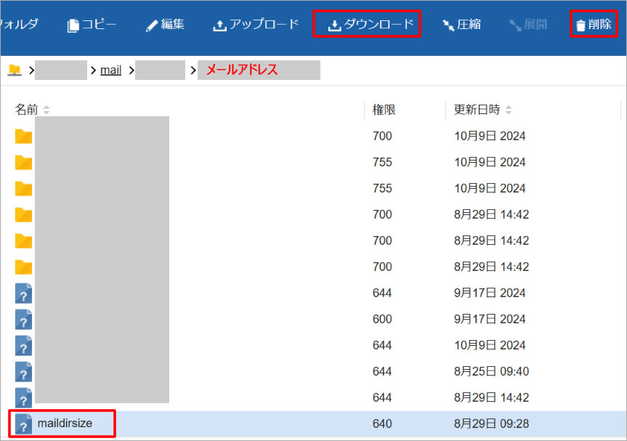Select file icon in 644 10月9日 2024 row

click(x=23, y=345)
